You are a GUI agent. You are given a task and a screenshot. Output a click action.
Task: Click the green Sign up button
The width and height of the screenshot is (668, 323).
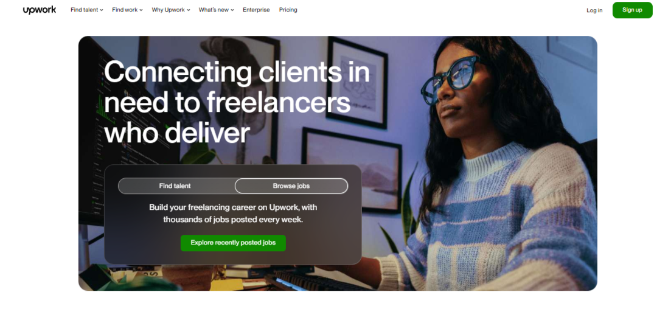pos(632,10)
